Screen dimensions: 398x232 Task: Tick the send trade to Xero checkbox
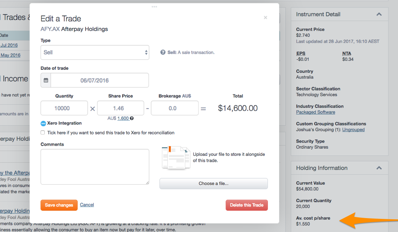tap(43, 133)
